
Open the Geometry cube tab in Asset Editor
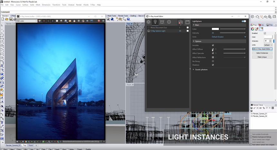[162, 22]
